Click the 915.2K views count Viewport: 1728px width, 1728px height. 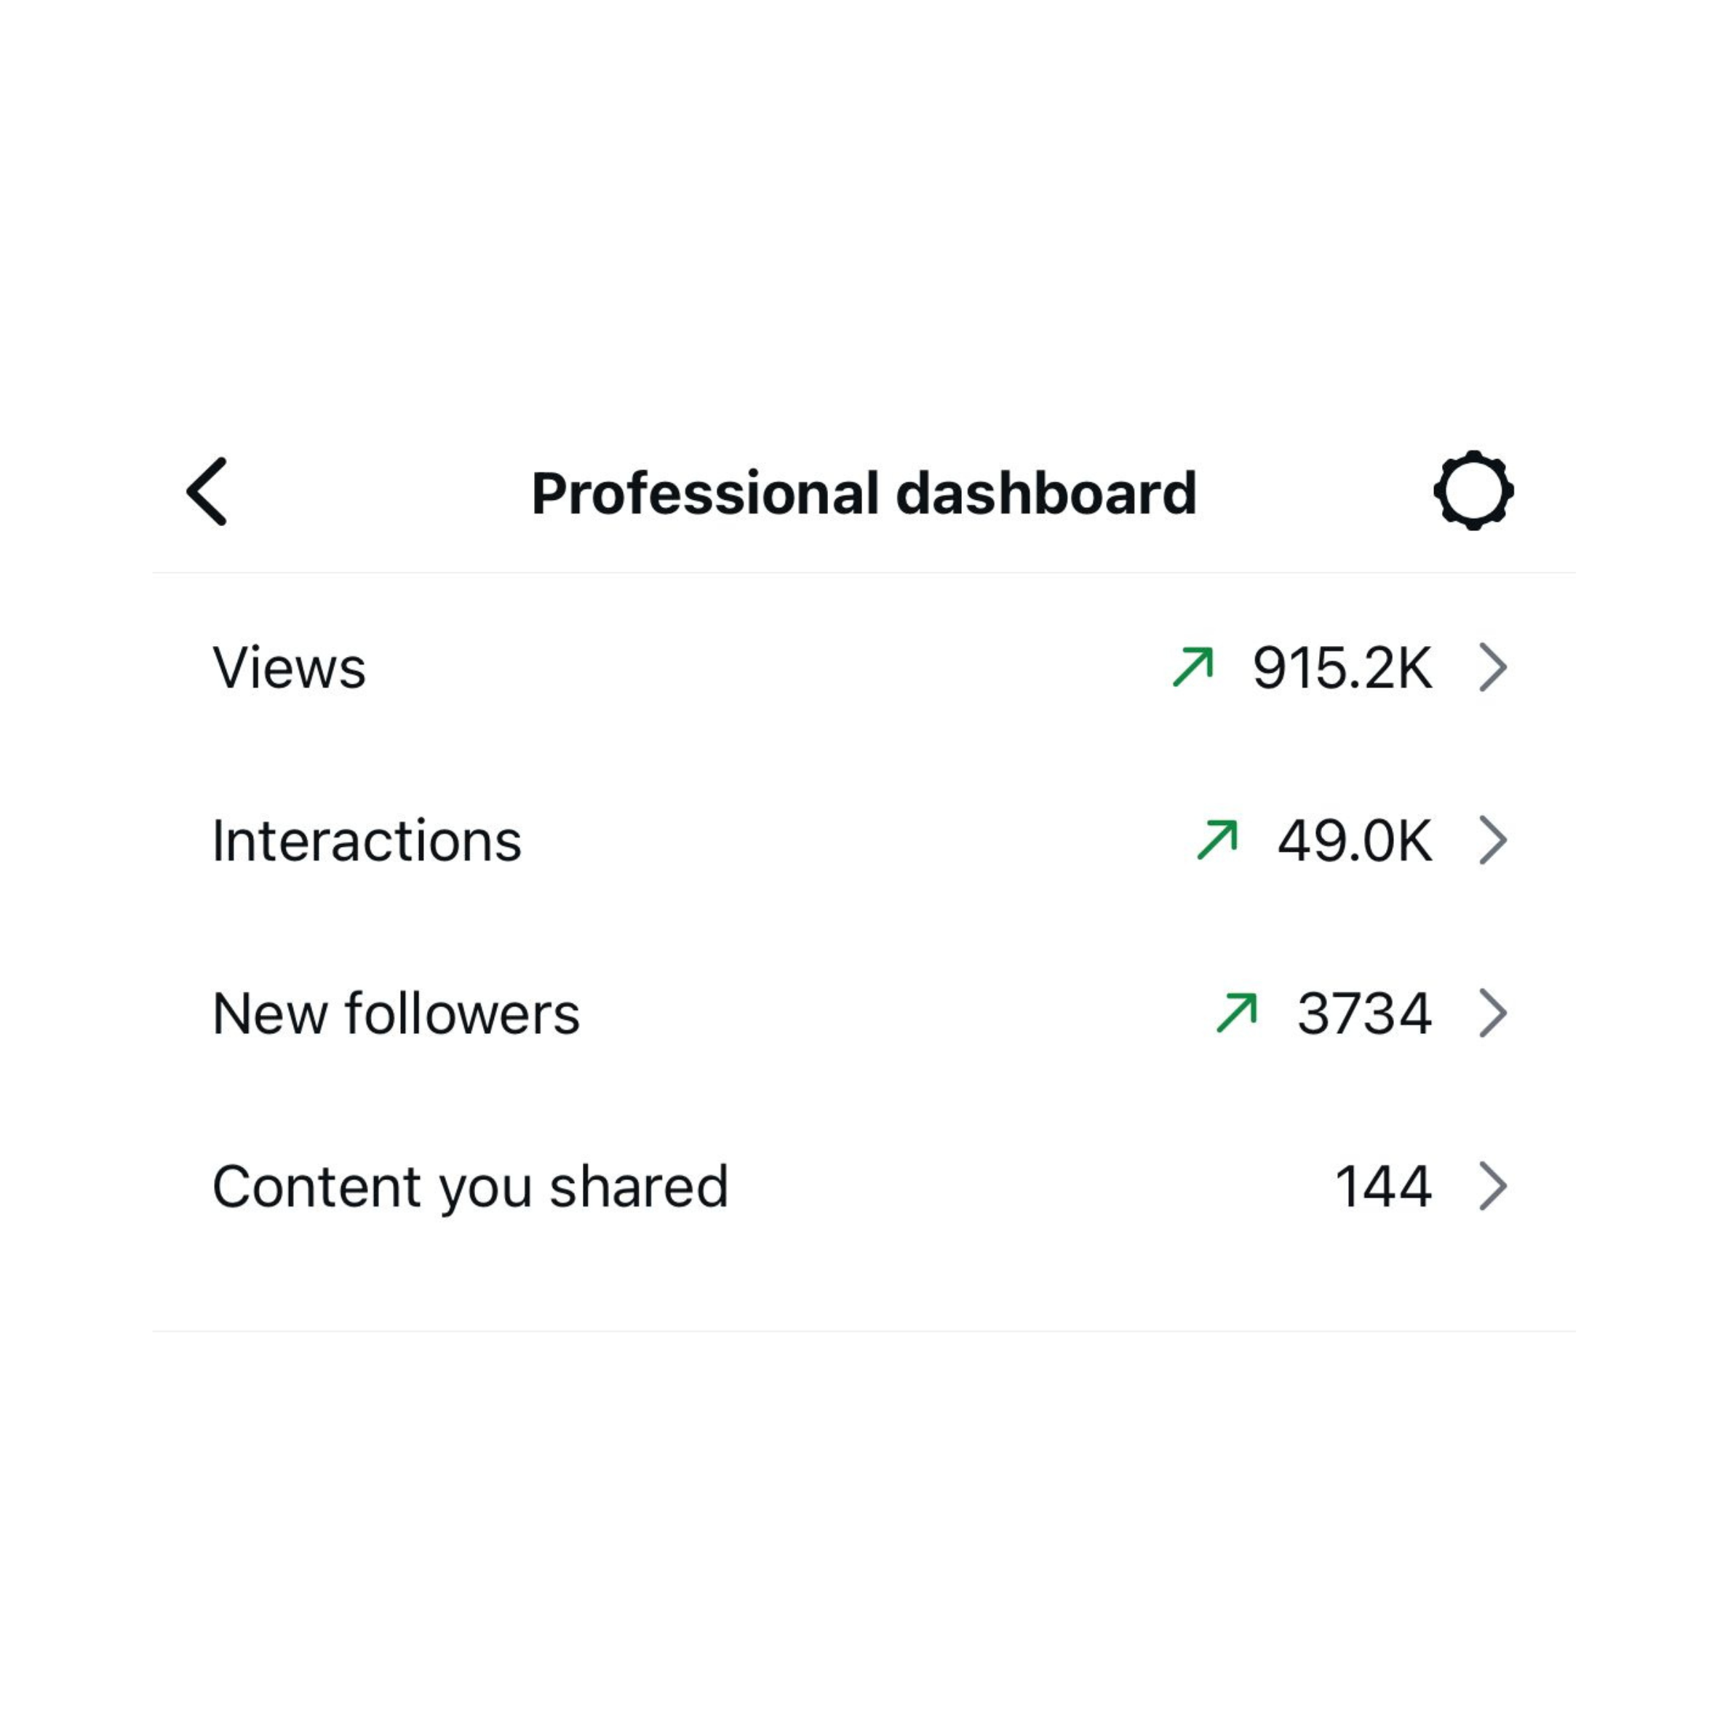point(1342,668)
